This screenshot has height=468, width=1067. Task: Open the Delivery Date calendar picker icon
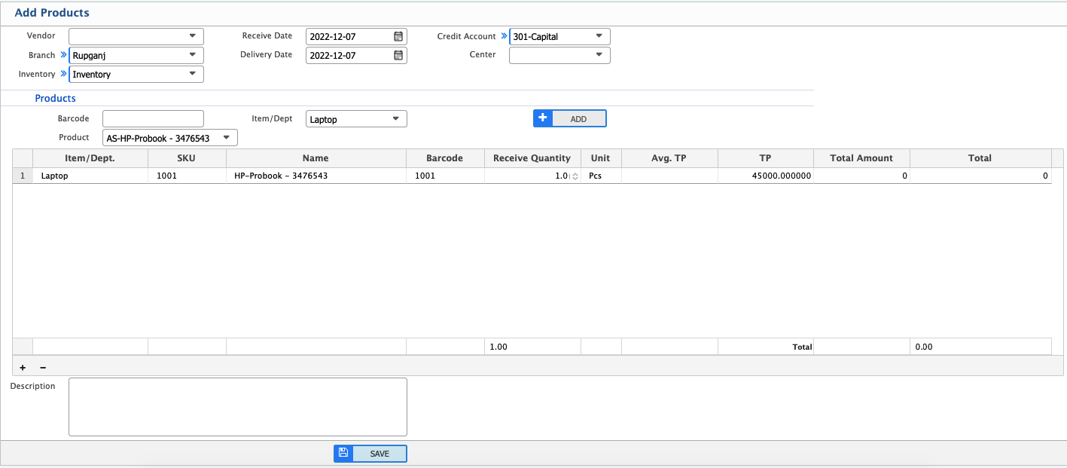pos(397,54)
